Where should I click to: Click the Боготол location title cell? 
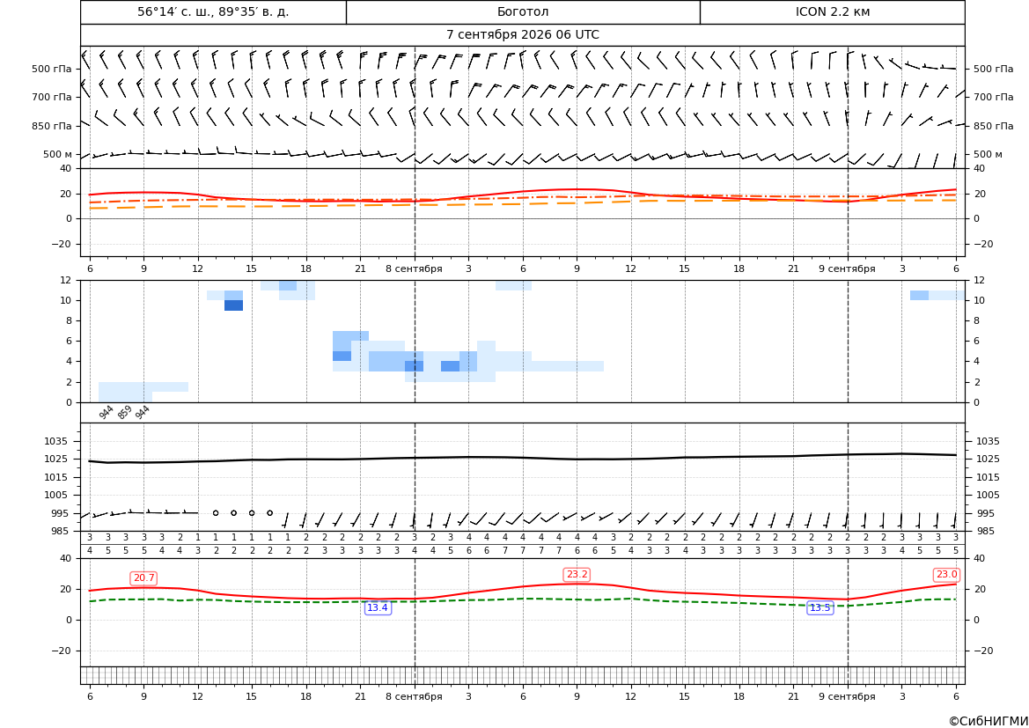pyautogui.click(x=523, y=11)
